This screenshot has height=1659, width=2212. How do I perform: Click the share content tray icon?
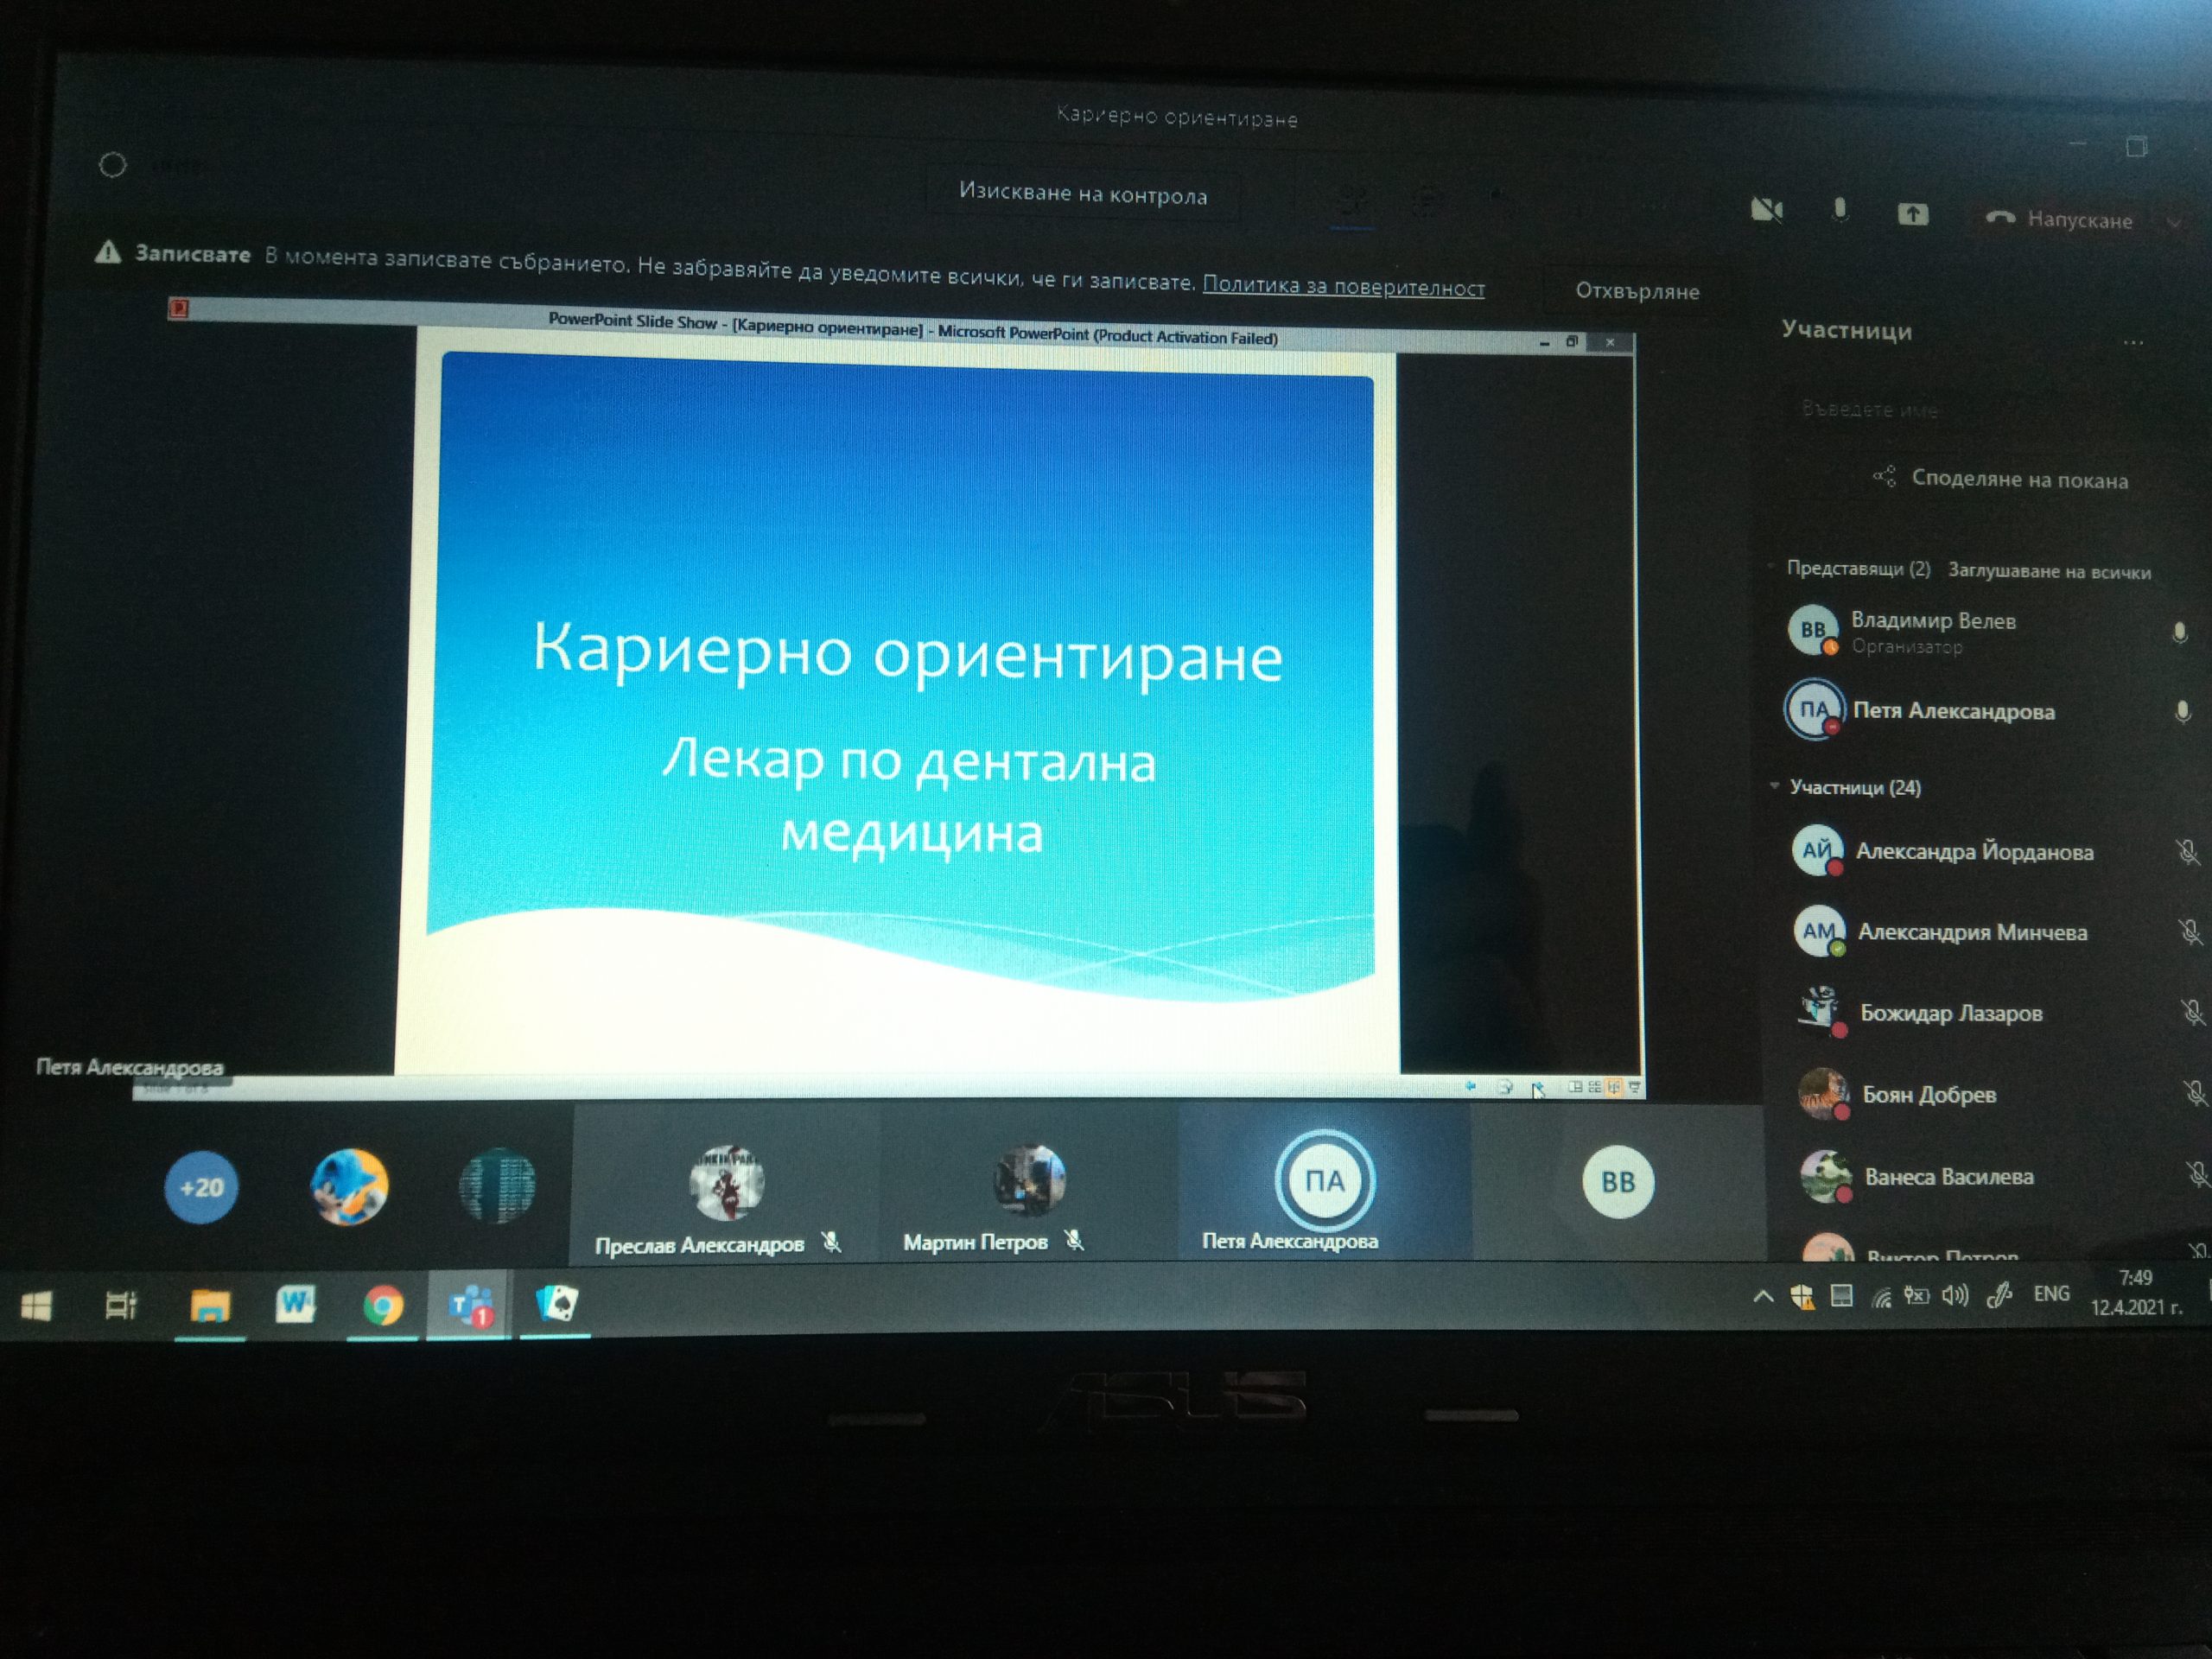pyautogui.click(x=1913, y=214)
